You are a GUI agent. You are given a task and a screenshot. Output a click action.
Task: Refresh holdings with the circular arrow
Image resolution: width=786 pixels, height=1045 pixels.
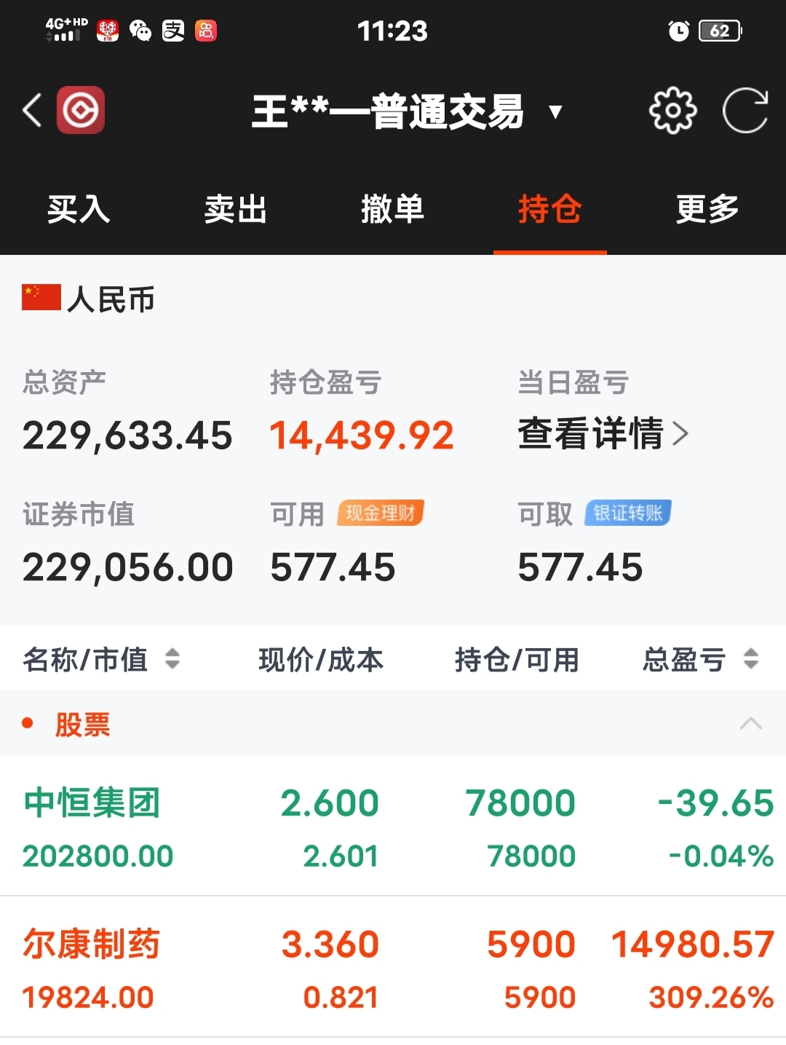coord(745,111)
